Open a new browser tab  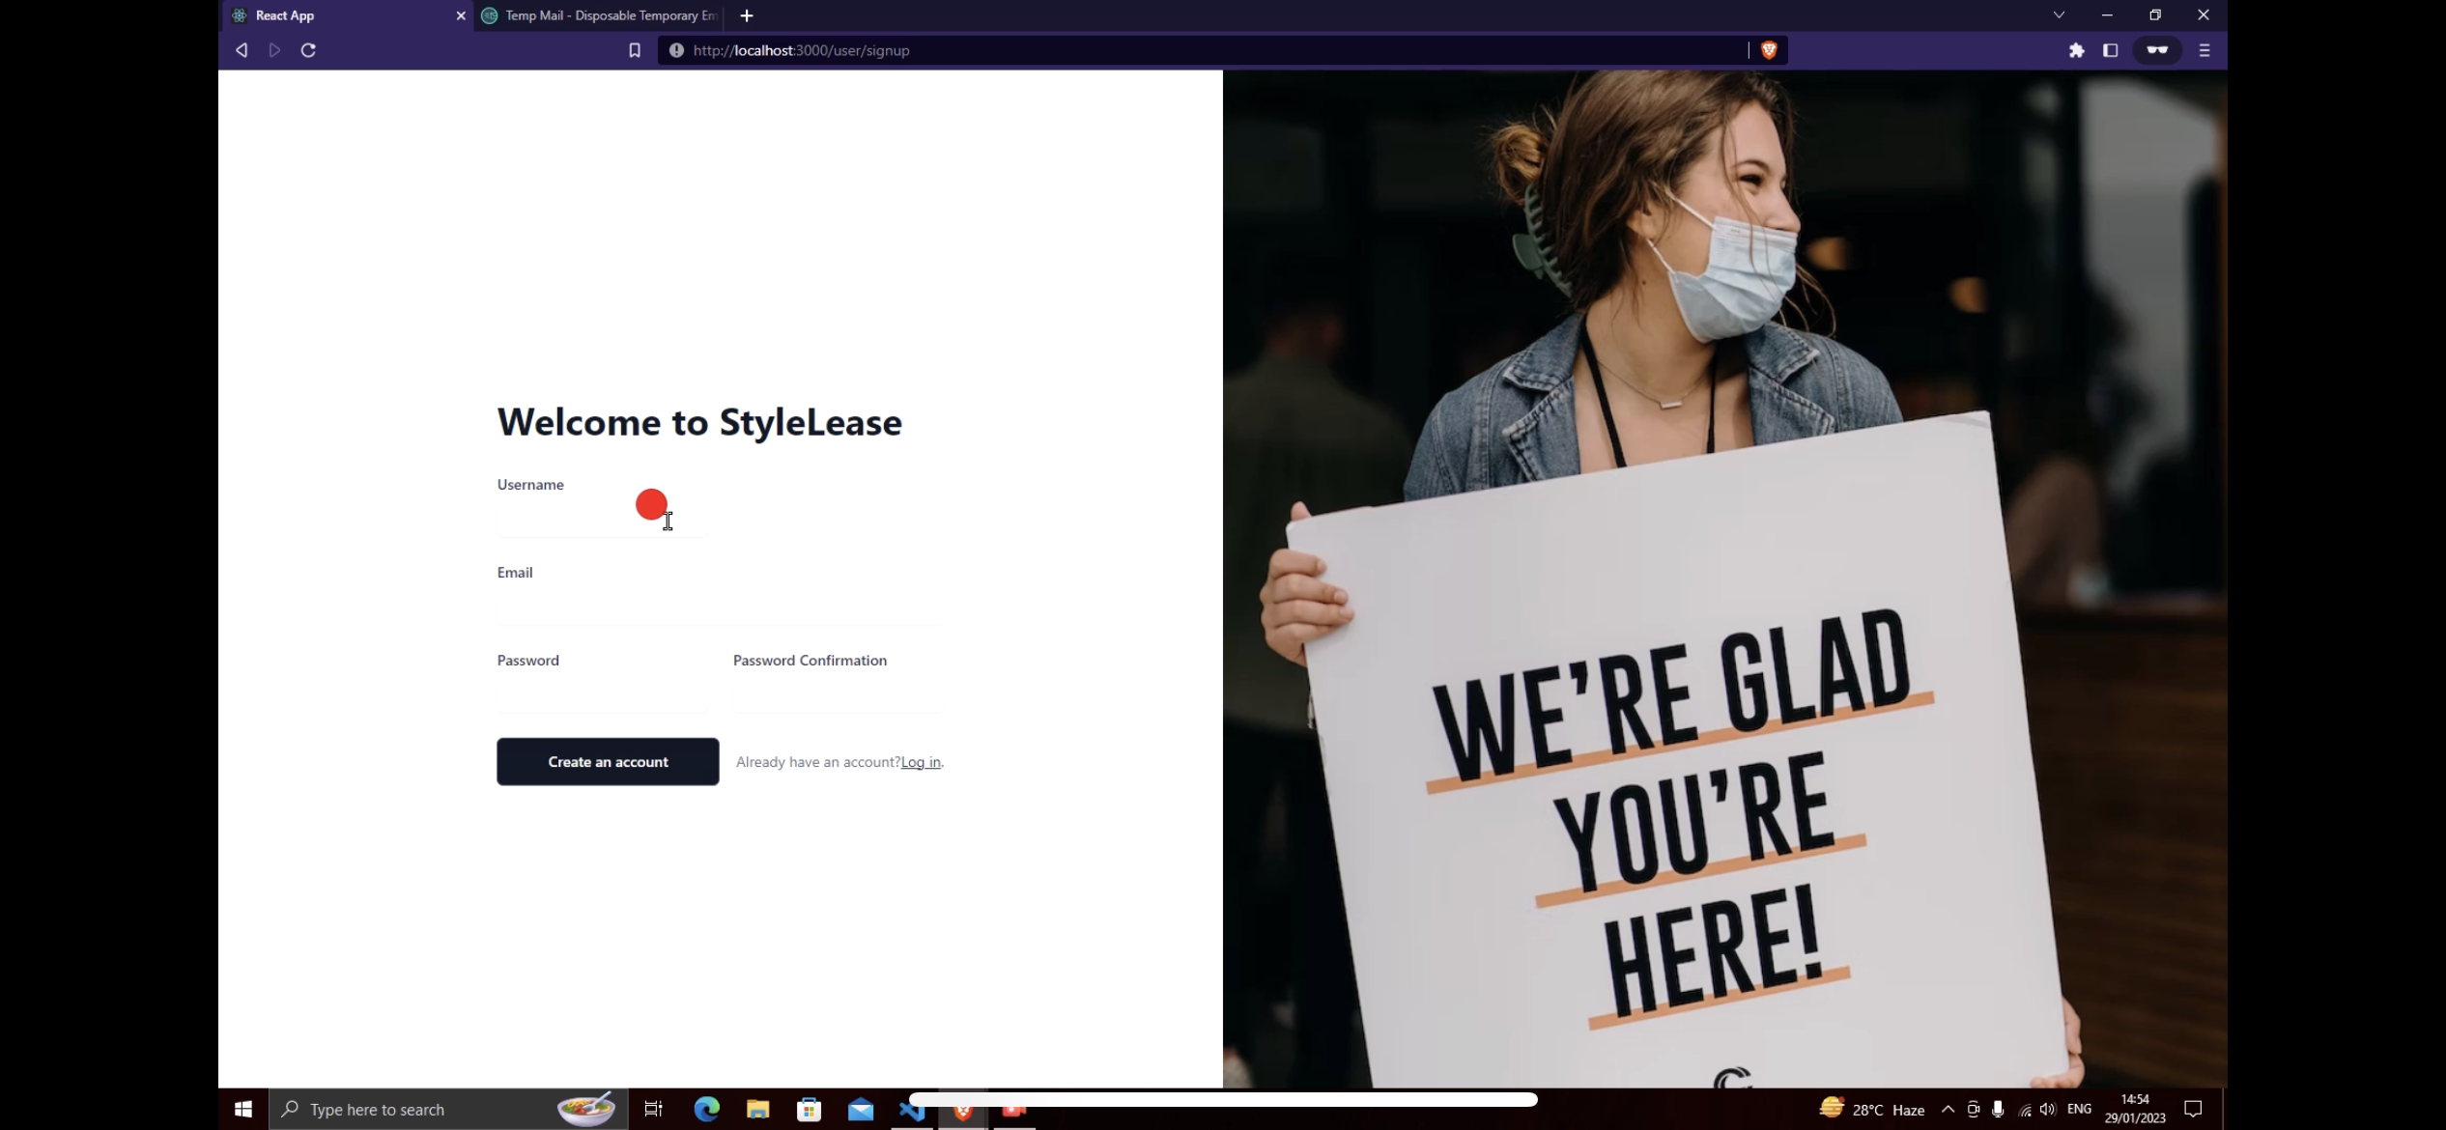click(746, 15)
